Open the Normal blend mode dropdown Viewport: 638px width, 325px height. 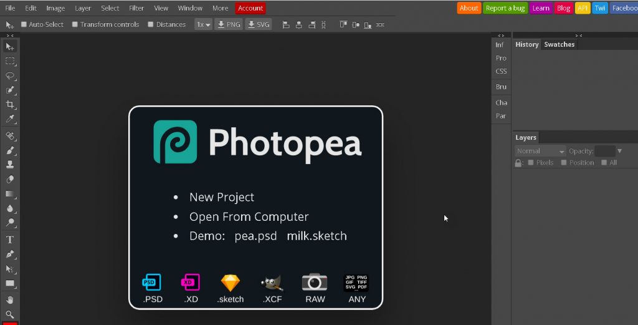point(540,151)
